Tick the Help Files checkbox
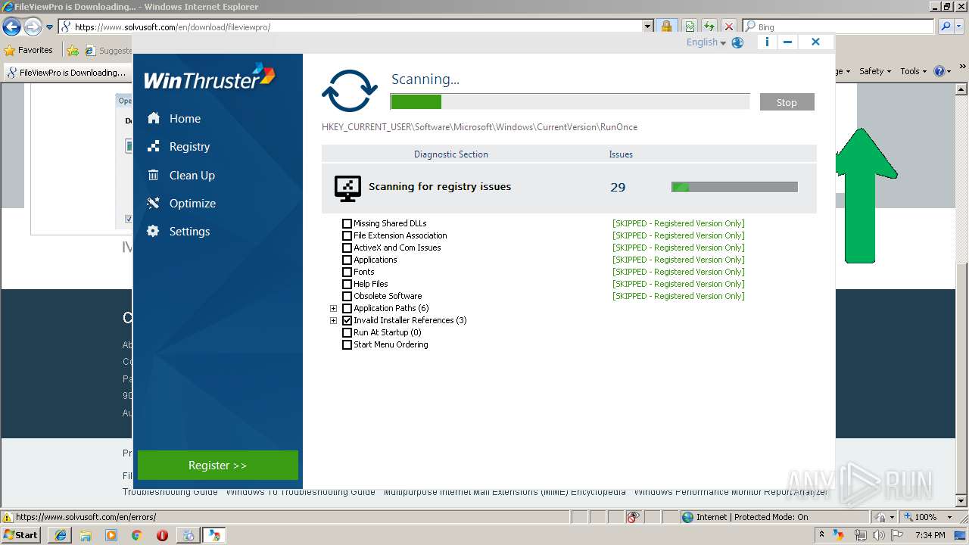 [347, 284]
